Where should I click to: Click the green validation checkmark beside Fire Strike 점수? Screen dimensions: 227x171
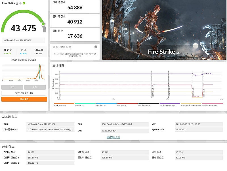coord(24,3)
